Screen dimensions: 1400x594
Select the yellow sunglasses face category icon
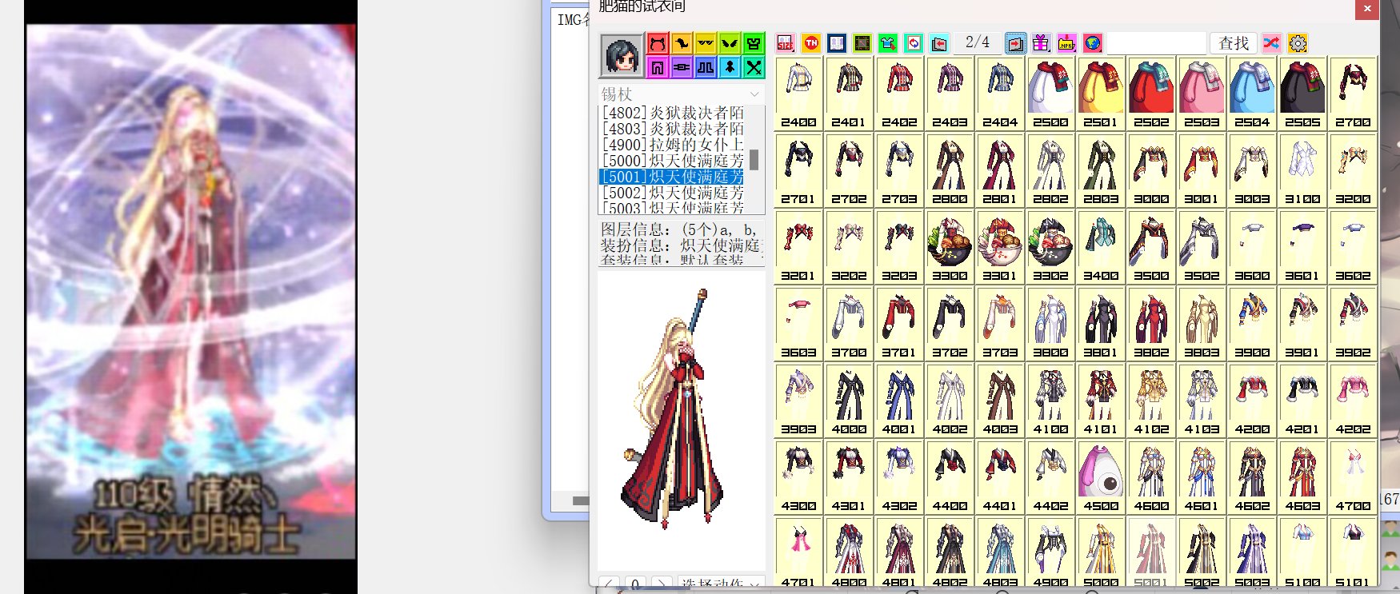(706, 43)
